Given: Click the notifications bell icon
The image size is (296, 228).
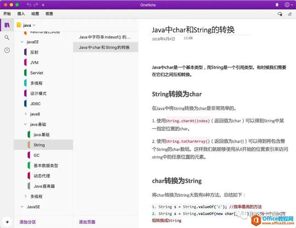Looking at the screenshot, I should (277, 5).
